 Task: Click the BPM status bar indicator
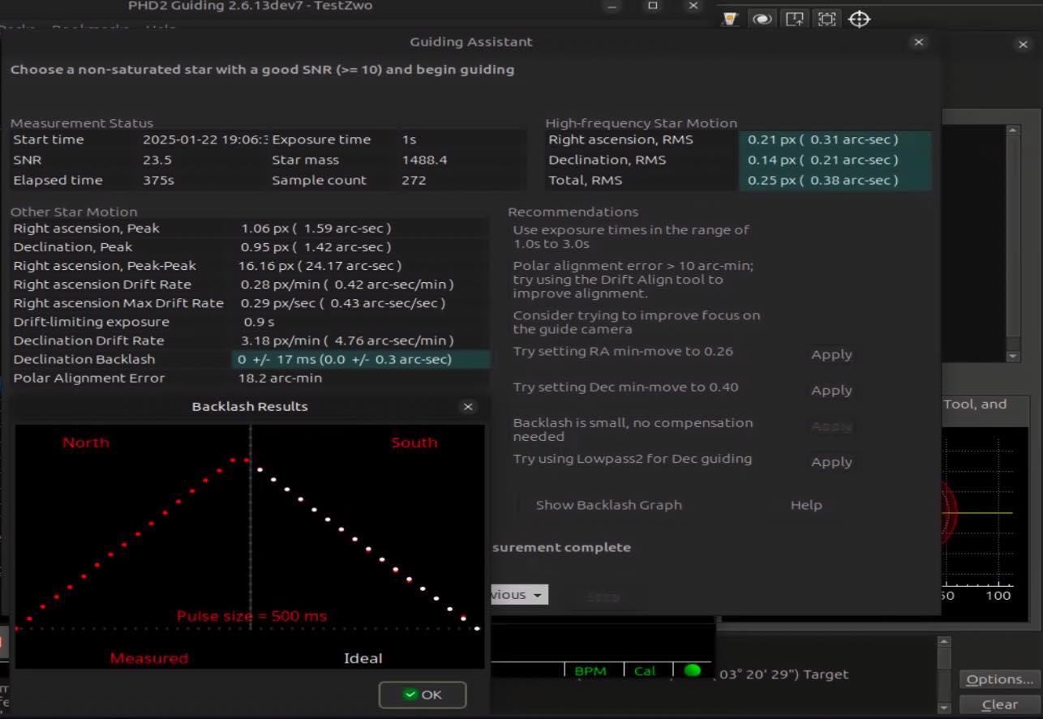590,671
